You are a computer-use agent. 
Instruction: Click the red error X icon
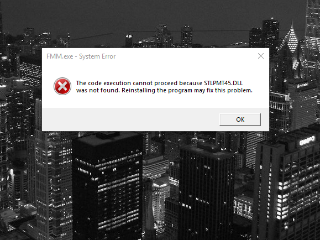coord(62,86)
